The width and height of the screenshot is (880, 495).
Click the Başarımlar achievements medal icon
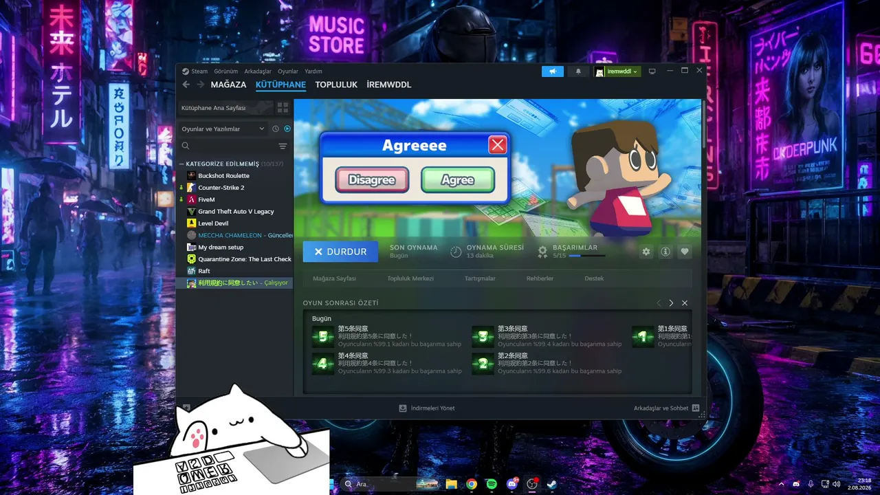tap(542, 252)
